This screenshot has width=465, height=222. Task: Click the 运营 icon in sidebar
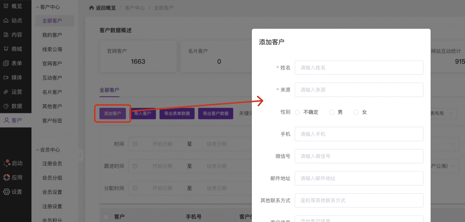[x=6, y=91]
